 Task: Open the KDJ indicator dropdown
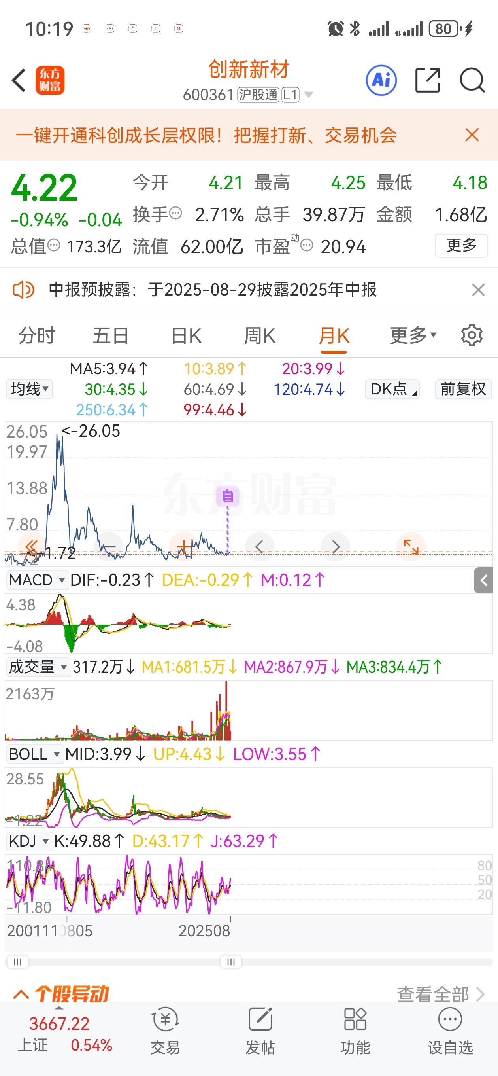pos(29,841)
